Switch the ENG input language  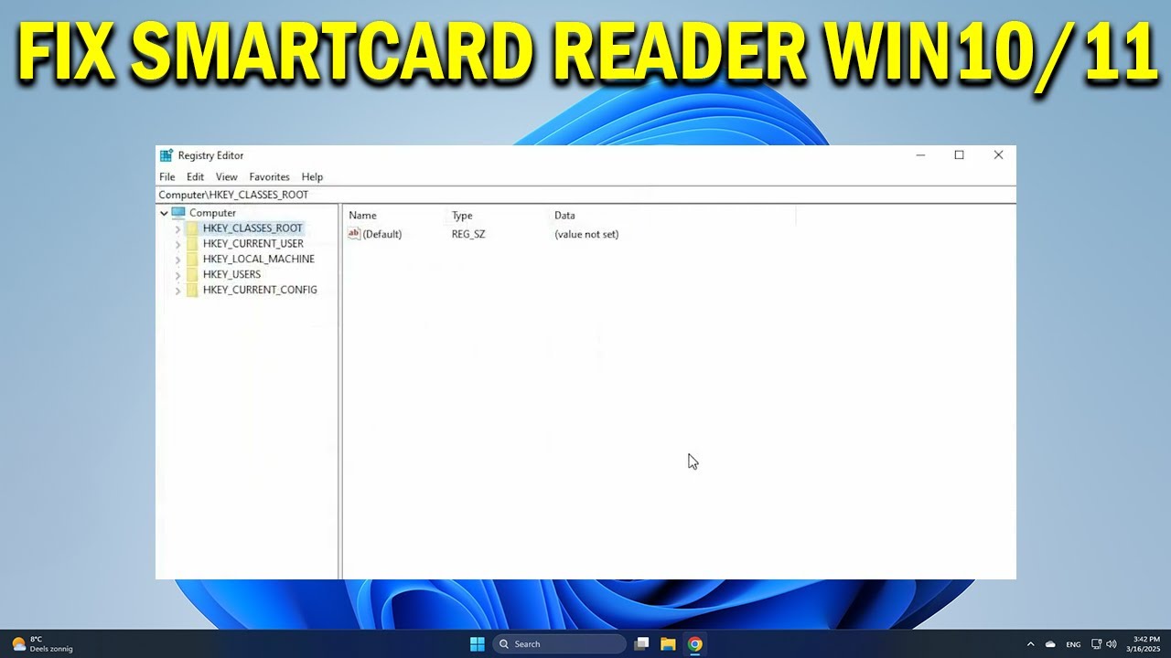coord(1073,644)
